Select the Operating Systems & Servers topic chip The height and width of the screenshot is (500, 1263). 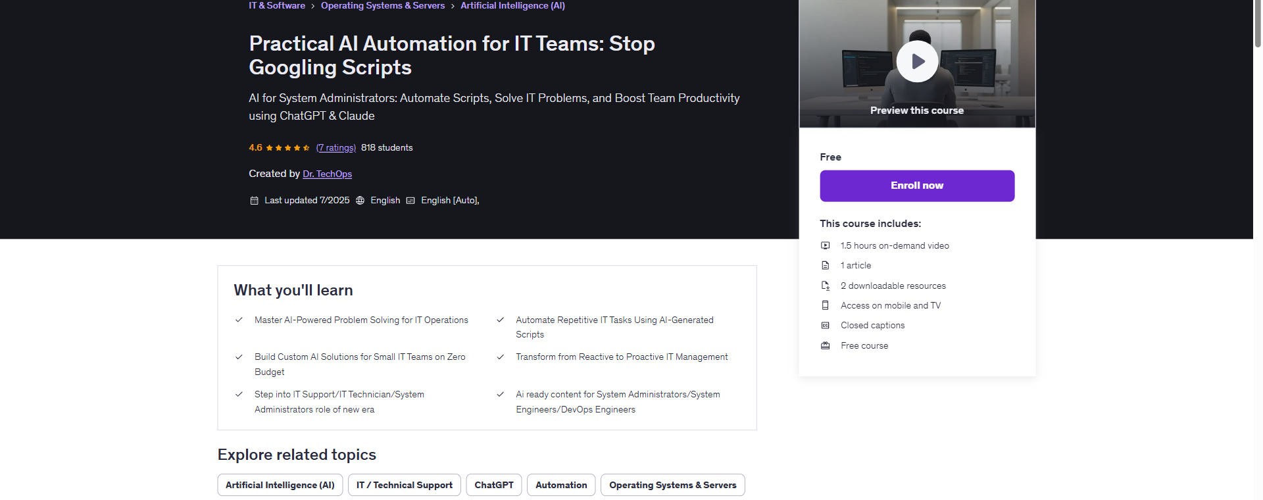coord(672,485)
